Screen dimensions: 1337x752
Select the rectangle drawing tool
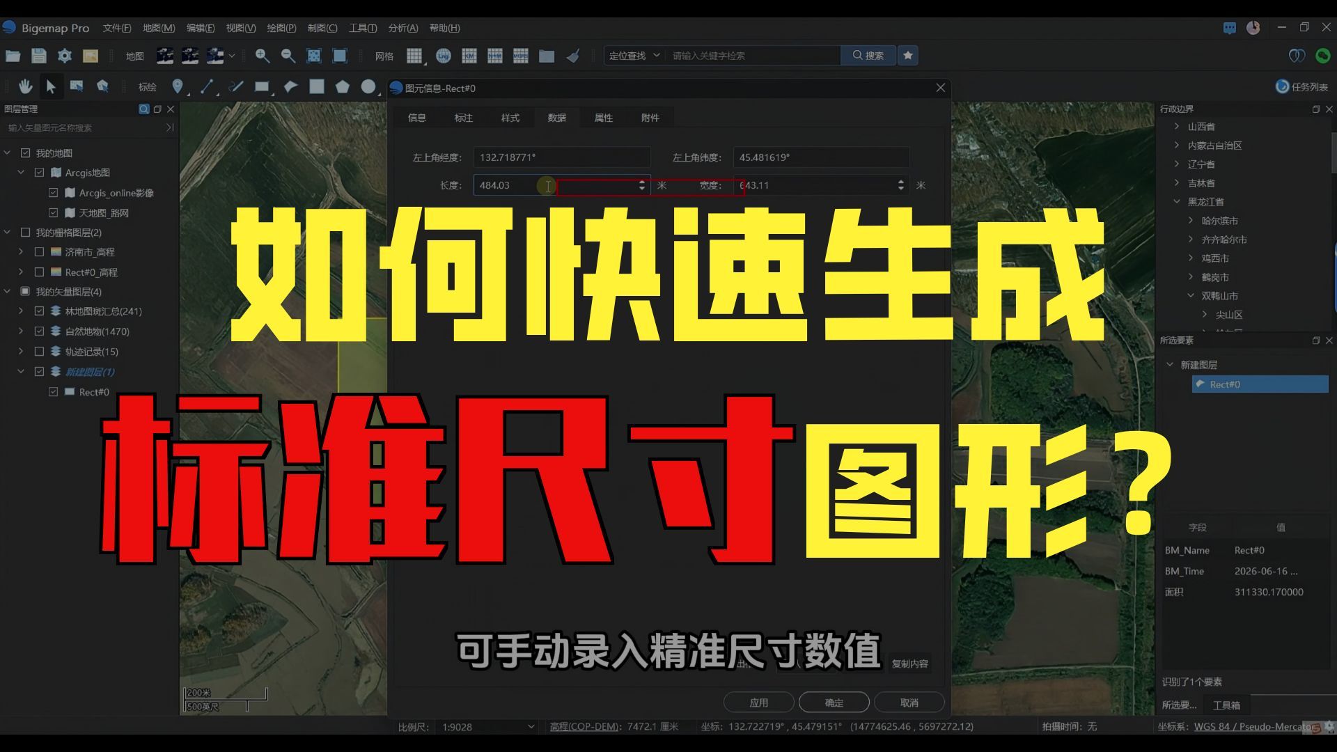coord(262,86)
